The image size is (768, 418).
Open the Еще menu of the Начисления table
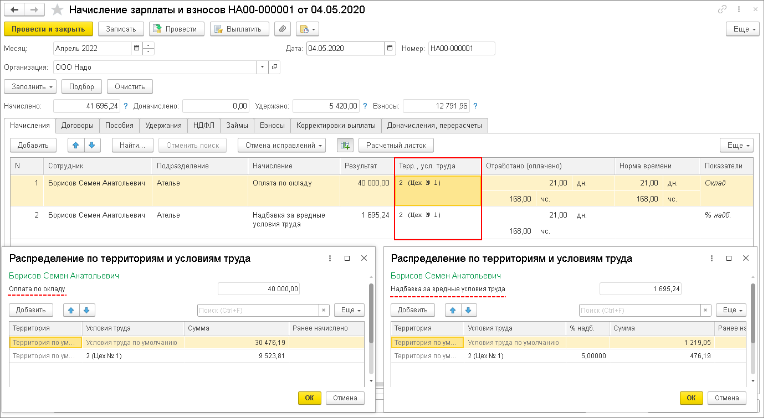tap(736, 145)
